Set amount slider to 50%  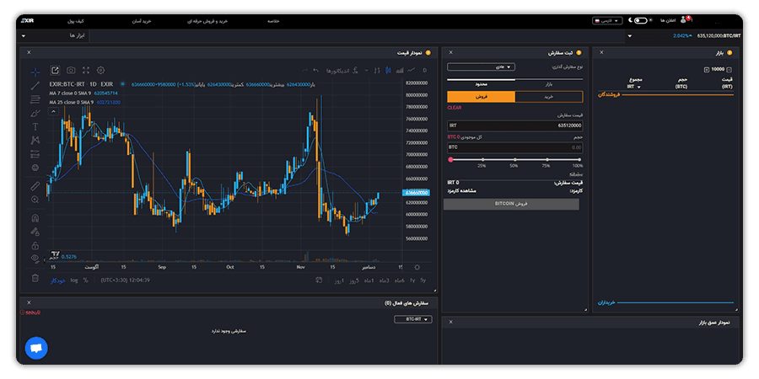coord(515,159)
